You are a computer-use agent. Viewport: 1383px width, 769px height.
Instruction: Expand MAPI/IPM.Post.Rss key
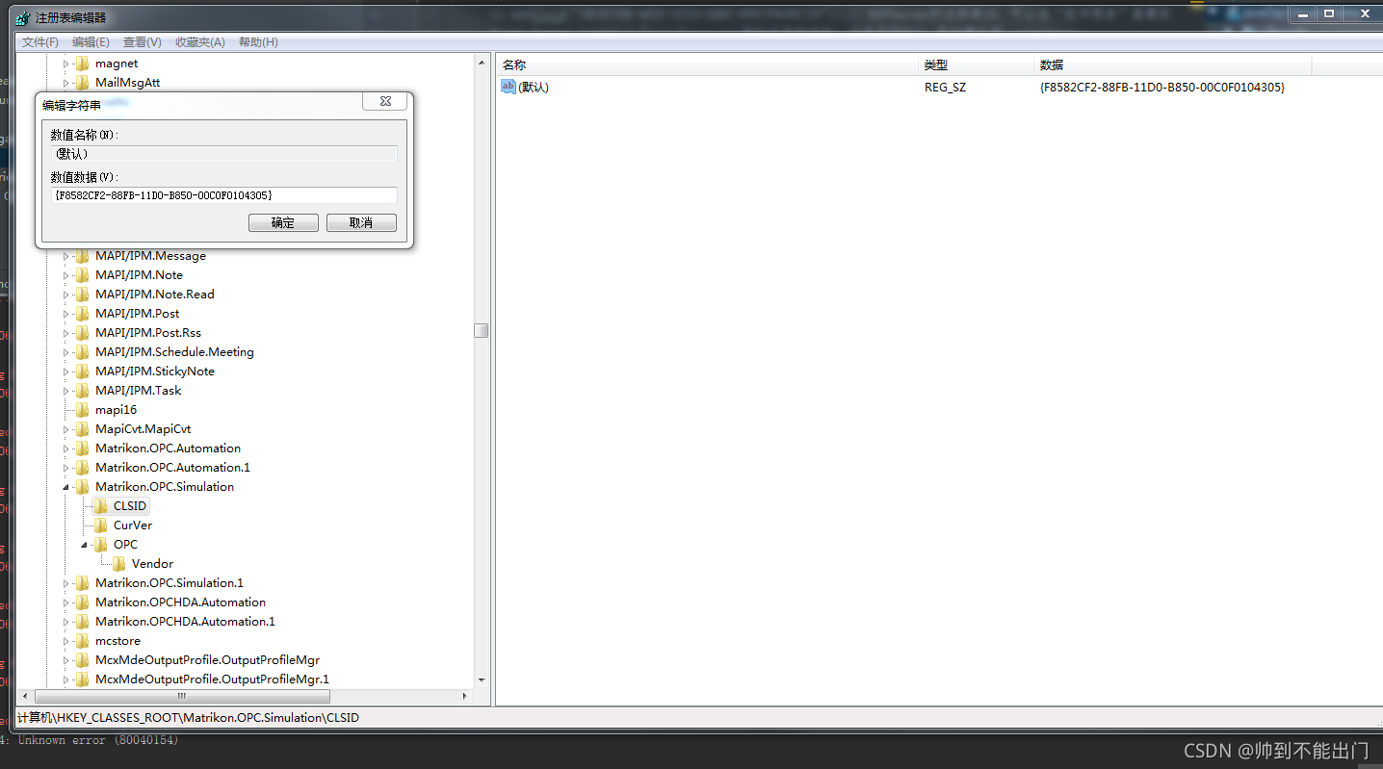[x=67, y=333]
